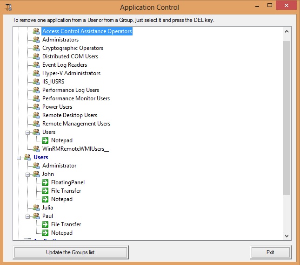This screenshot has height=265, width=300.
Task: Click the group icon beside Access Control Assistance Operators
Action: point(36,31)
